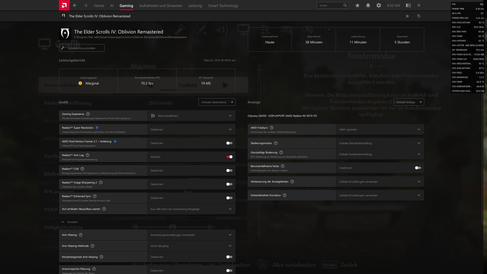The image size is (487, 274).
Task: Open help for Gaming Experience
Action: pos(88,114)
